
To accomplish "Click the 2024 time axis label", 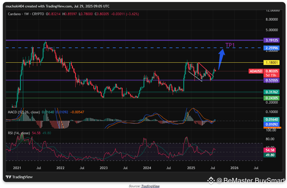I will (147, 168).
